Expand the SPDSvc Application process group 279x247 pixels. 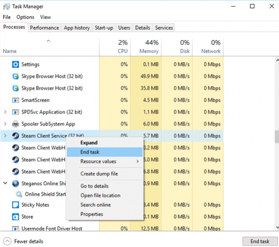click(x=6, y=112)
